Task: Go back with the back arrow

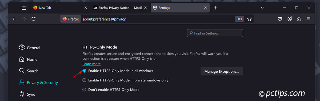Action: pyautogui.click(x=14, y=19)
